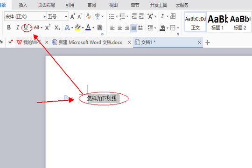The width and height of the screenshot is (252, 168).
Task: Click the line spacing icon
Action: (x=150, y=28)
